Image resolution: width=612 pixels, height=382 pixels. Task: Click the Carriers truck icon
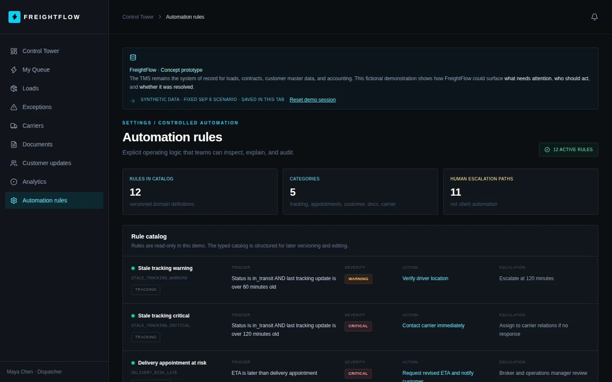tap(14, 126)
